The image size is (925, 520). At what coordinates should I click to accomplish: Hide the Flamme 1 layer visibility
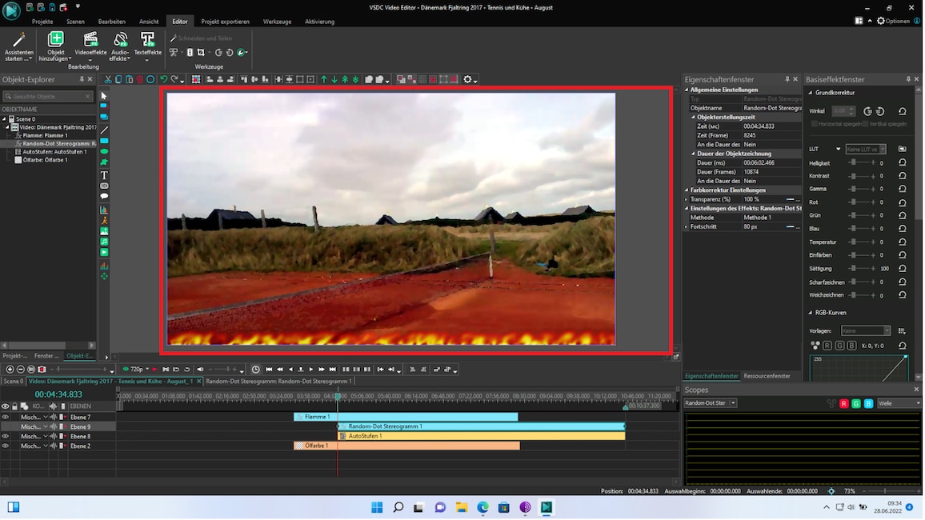coord(6,417)
